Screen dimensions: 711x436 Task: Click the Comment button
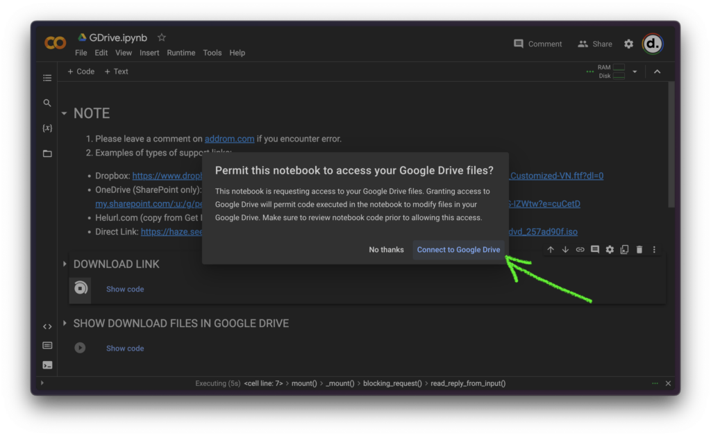(x=537, y=44)
